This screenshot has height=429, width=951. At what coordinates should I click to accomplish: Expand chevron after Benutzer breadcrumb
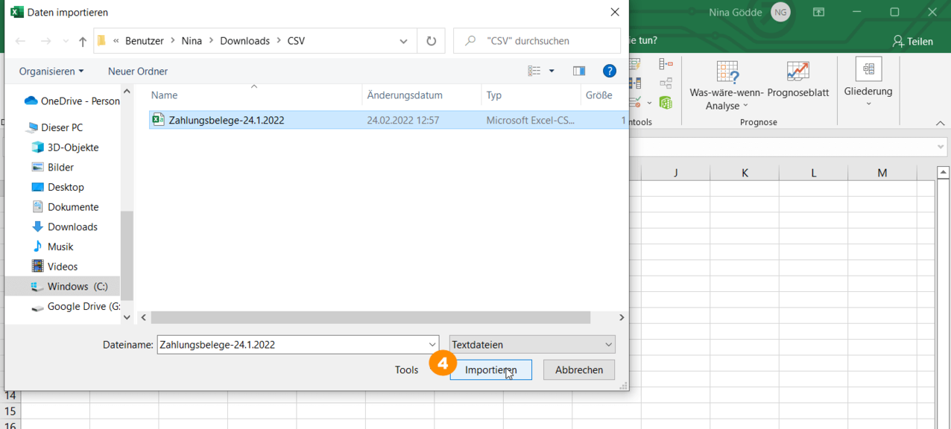(173, 42)
